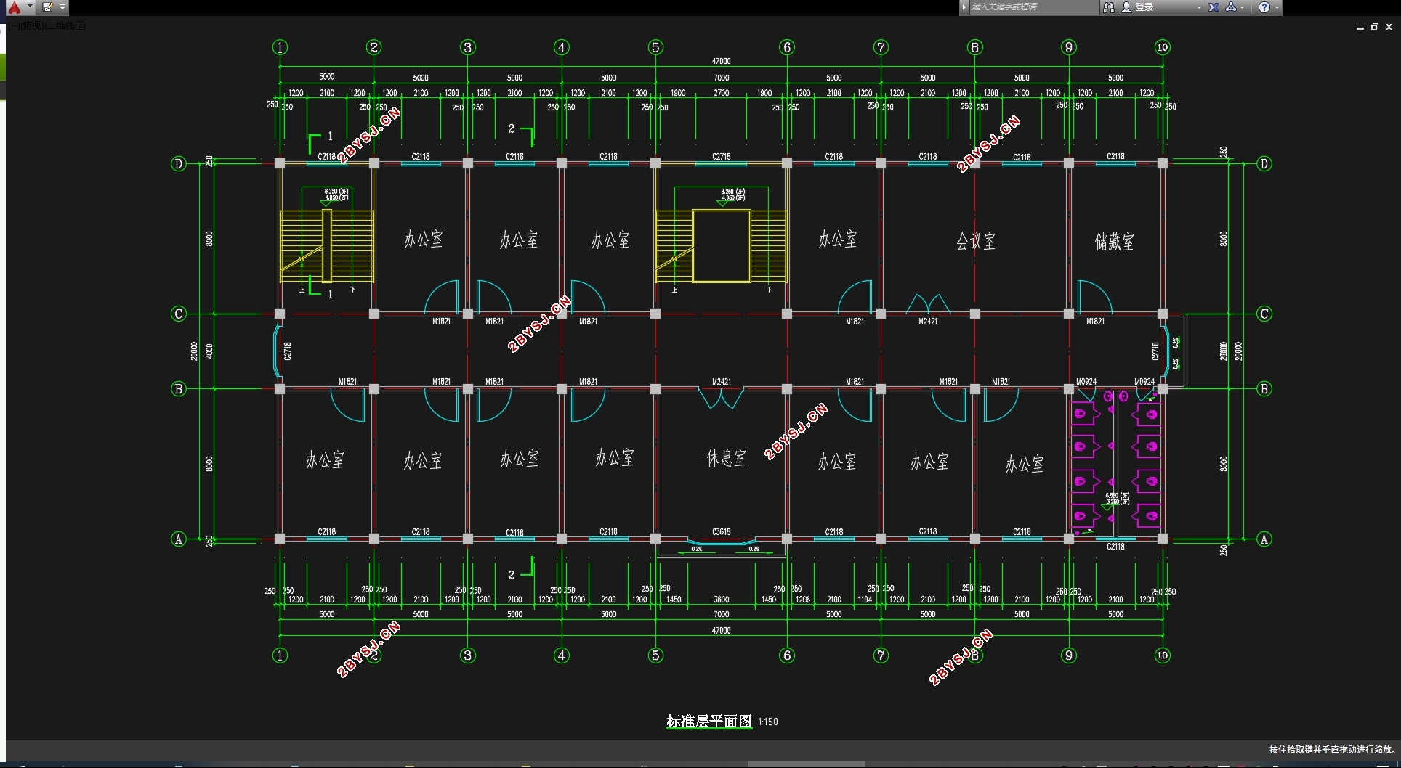Select the 3600 dimension text

click(x=722, y=600)
